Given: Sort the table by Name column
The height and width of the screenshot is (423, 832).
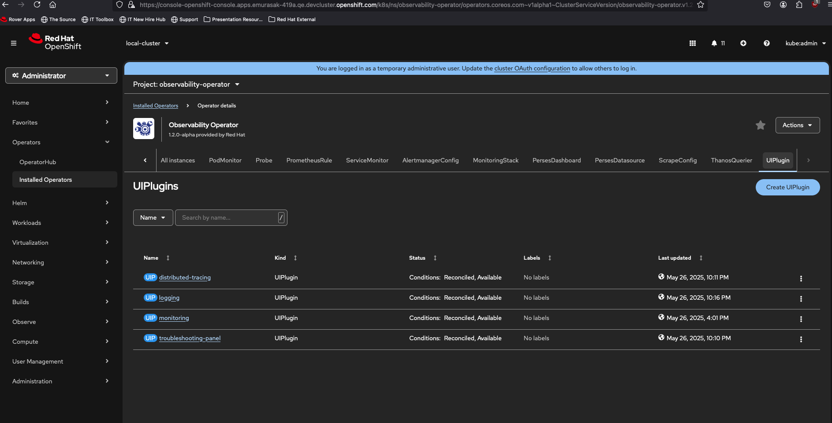Looking at the screenshot, I should 151,258.
